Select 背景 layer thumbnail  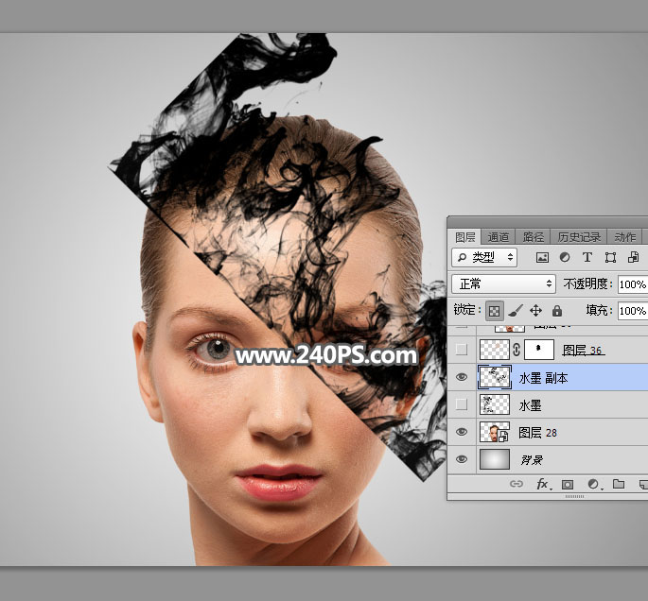click(x=495, y=459)
